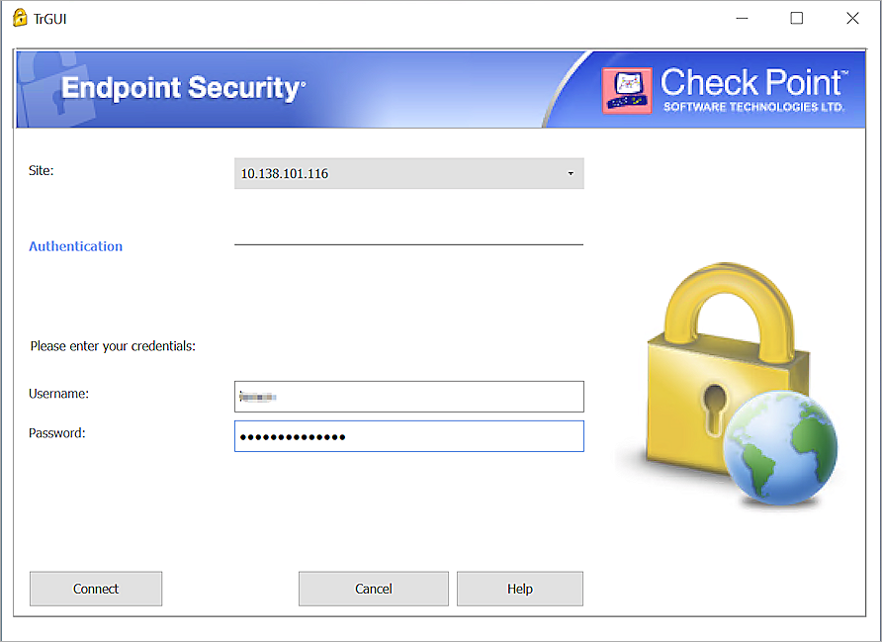Click the Check Point computer logo icon

pos(627,89)
